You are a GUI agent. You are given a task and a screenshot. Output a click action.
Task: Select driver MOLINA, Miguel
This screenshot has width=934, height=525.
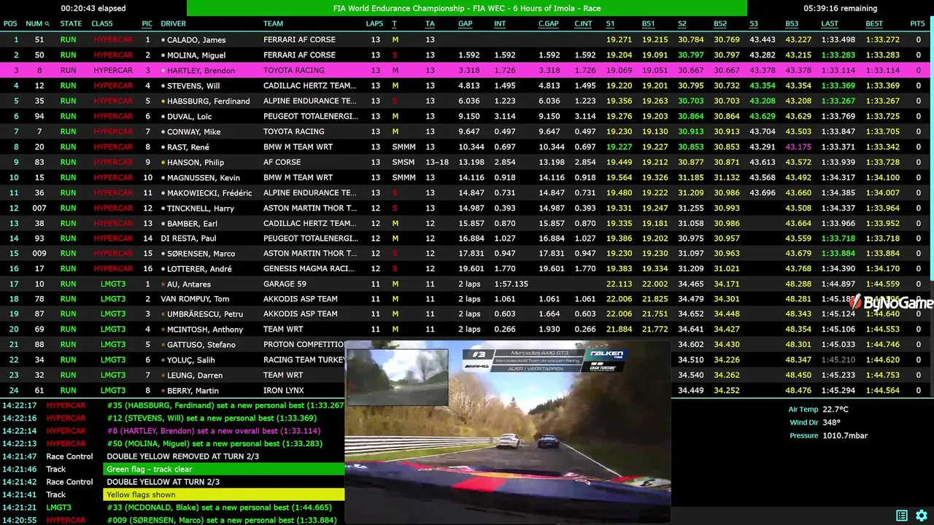coord(196,55)
